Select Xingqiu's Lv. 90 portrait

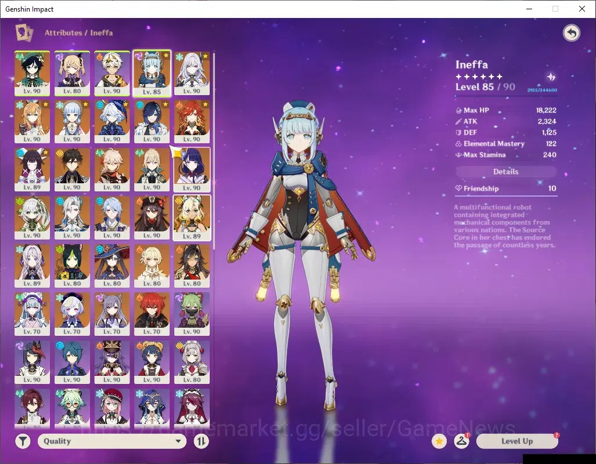pyautogui.click(x=72, y=362)
